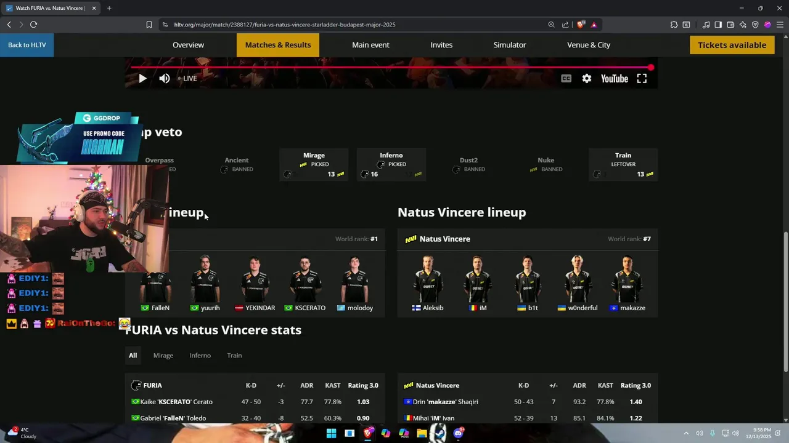789x443 pixels.
Task: Open the Brave playlist music note icon
Action: [x=706, y=25]
